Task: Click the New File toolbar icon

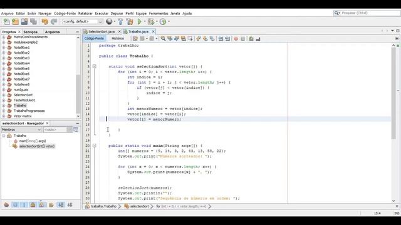Action: coord(7,22)
